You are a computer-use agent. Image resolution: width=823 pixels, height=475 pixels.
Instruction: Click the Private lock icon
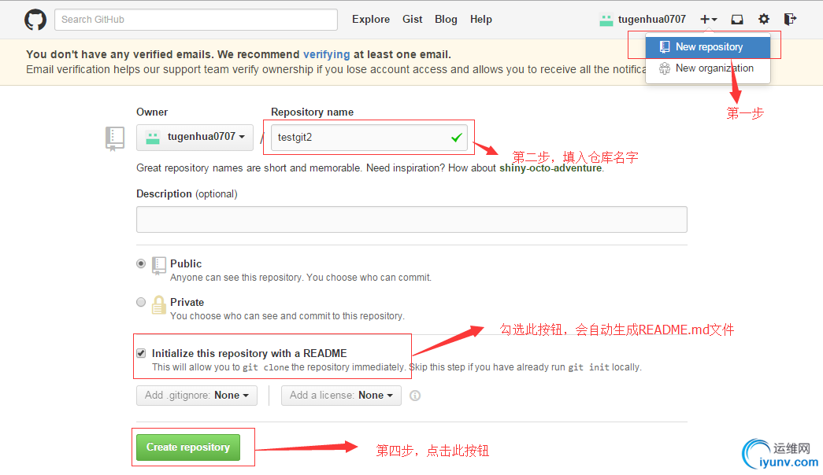click(158, 304)
